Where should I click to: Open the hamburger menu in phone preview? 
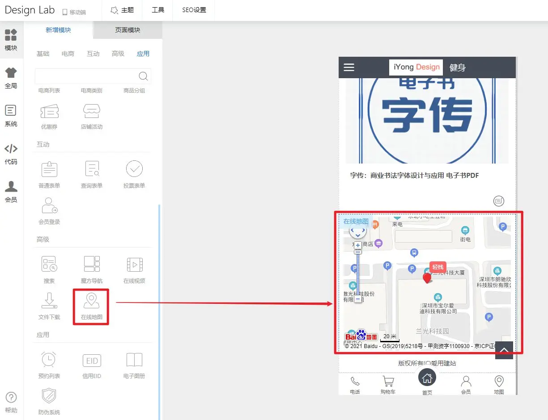[x=349, y=67]
